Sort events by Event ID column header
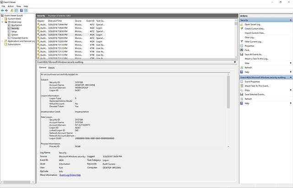293x188 pixels. click(x=90, y=21)
